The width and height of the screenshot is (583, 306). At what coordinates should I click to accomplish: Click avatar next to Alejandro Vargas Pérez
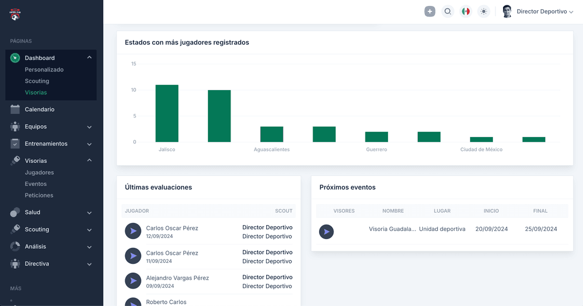133,281
